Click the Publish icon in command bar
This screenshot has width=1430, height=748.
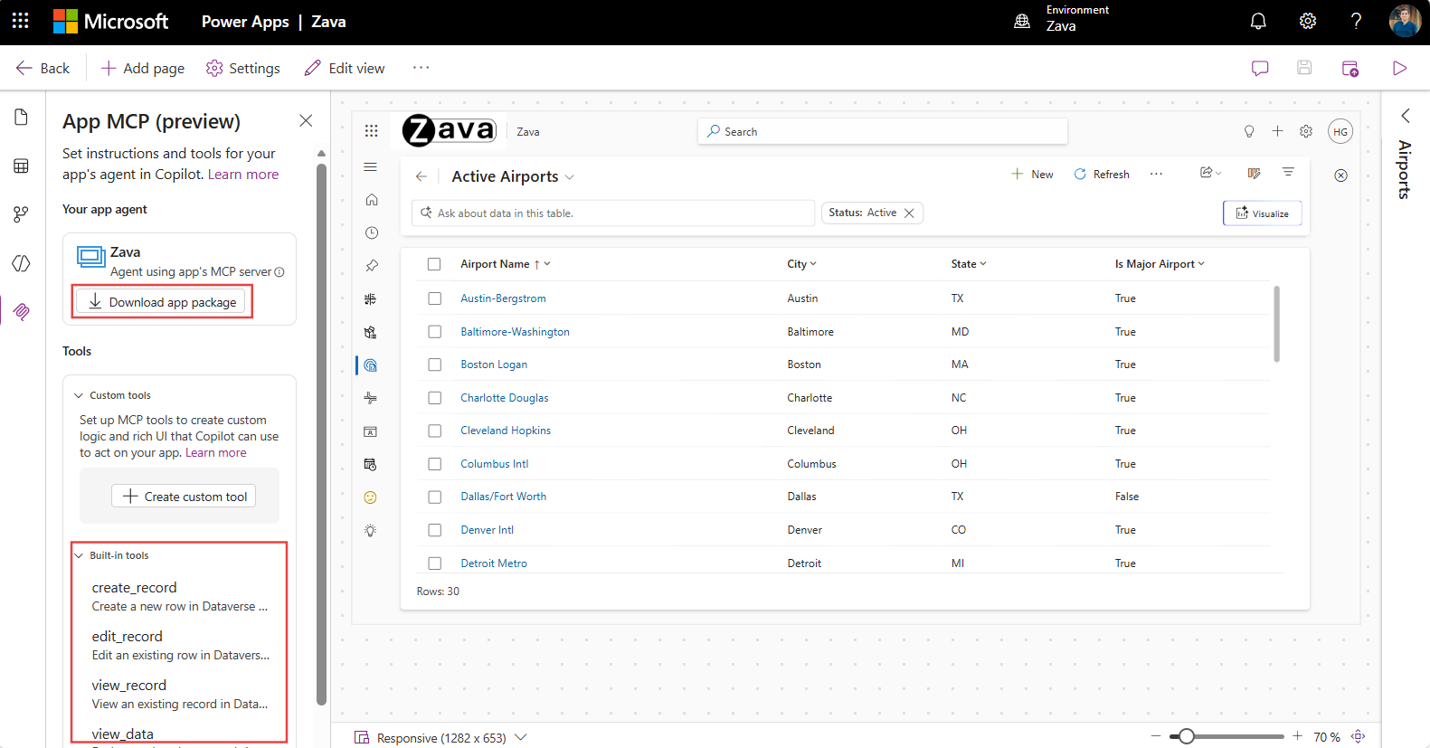[1350, 68]
